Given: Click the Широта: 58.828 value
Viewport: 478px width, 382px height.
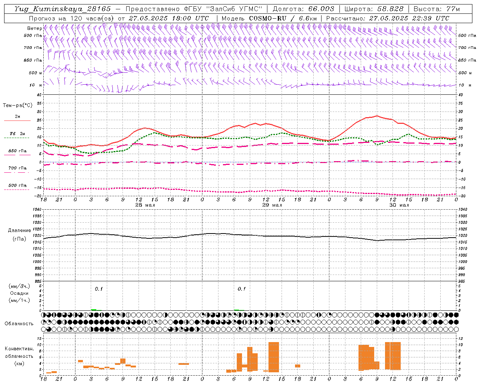Looking at the screenshot, I should tap(374, 9).
